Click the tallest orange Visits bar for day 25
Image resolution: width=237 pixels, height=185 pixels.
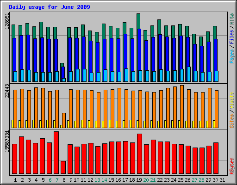[x=182, y=106]
